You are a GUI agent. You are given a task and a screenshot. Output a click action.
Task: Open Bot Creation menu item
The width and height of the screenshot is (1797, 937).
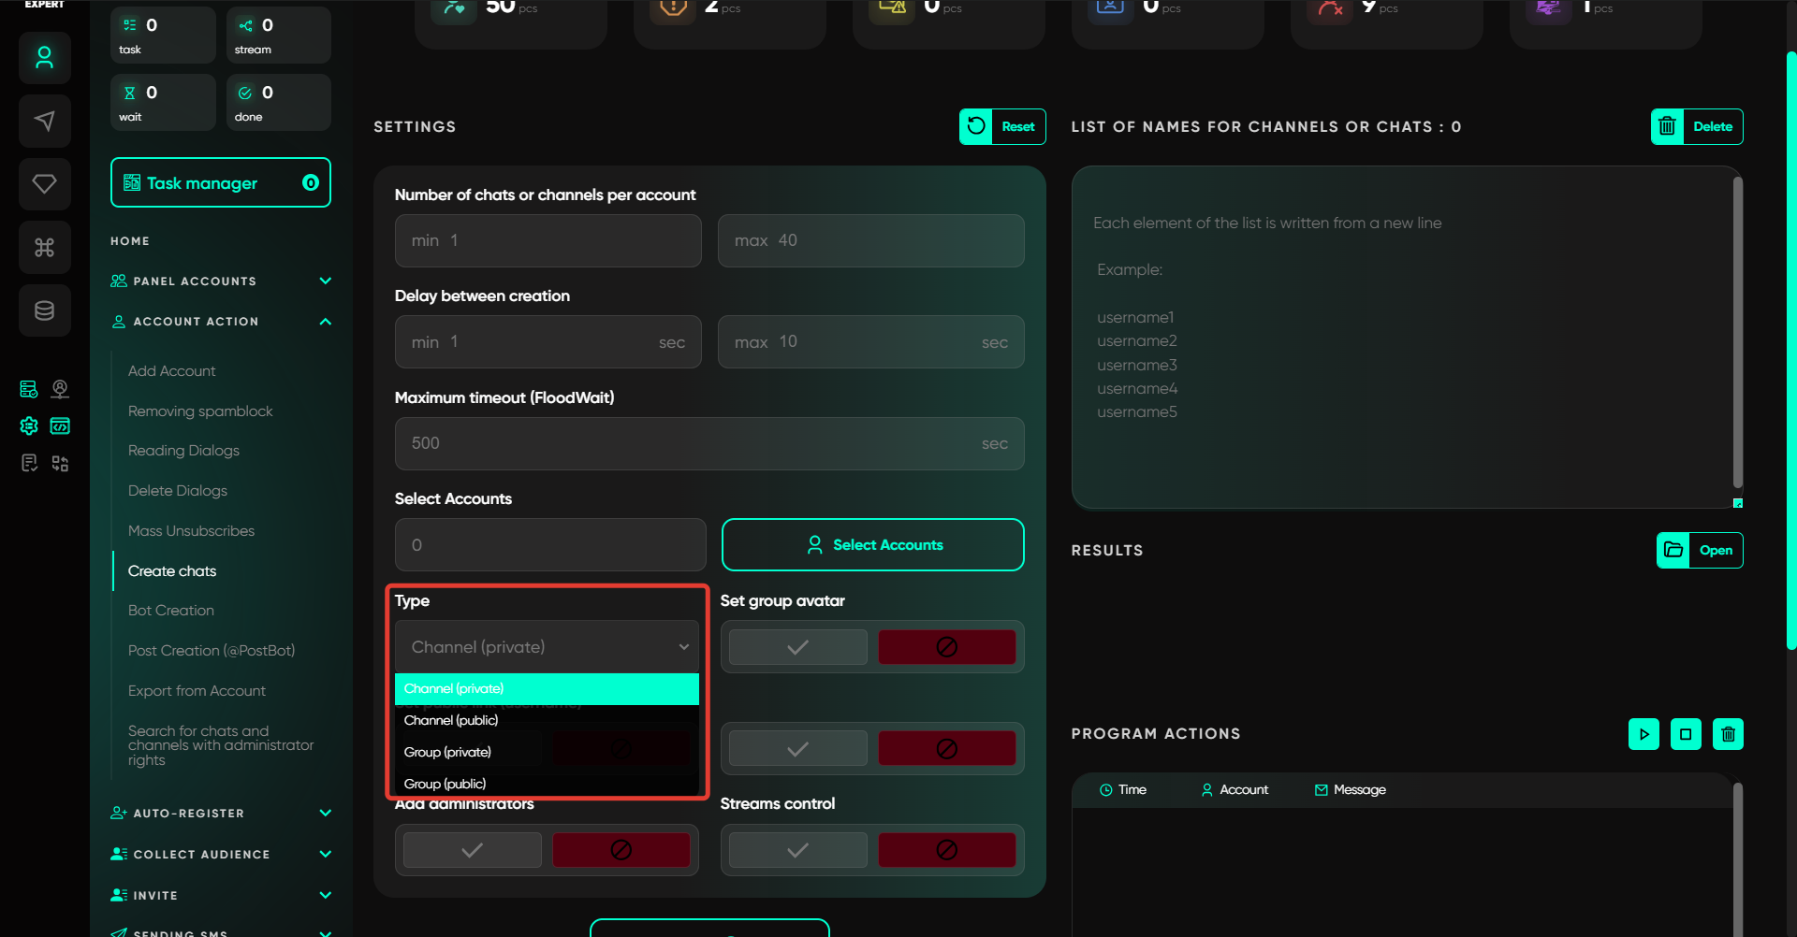click(x=171, y=611)
